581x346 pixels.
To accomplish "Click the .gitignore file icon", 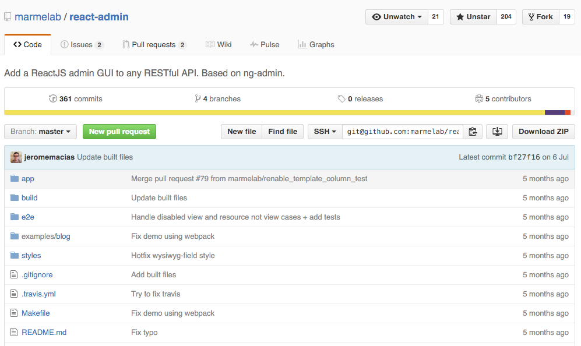I will [14, 274].
